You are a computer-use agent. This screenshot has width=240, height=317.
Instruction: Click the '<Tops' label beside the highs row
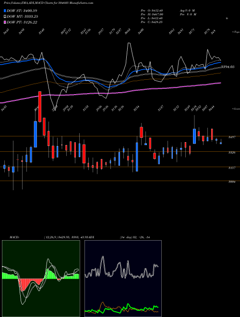coord(236,32)
